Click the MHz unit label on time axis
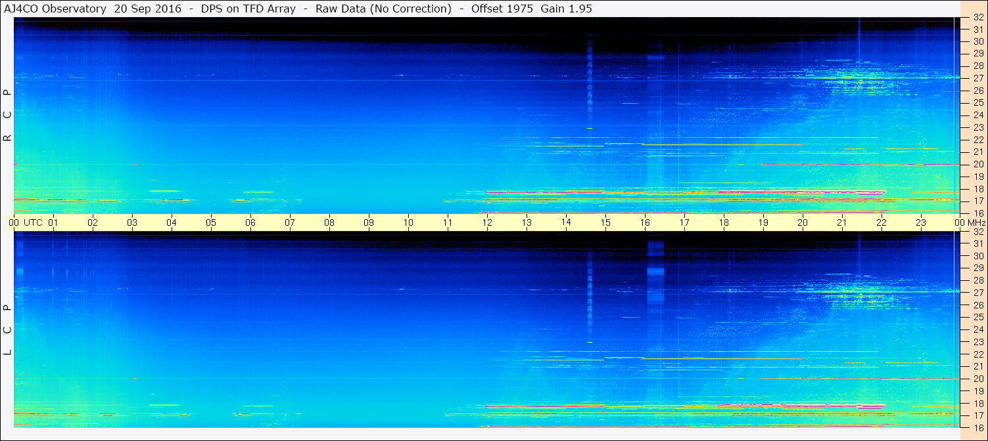This screenshot has width=988, height=441. [977, 222]
